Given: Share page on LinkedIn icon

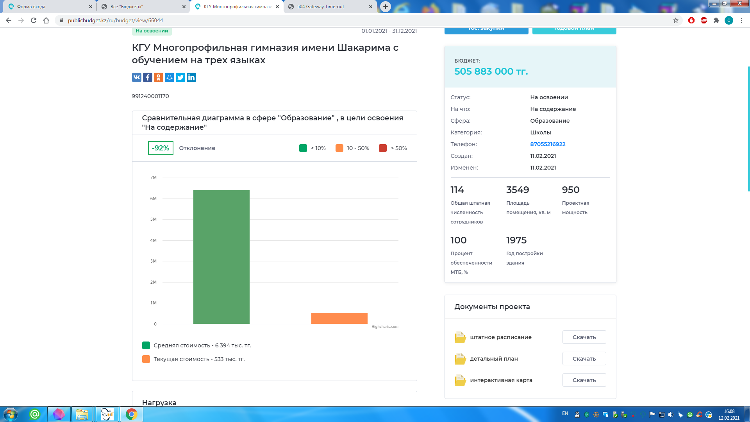Looking at the screenshot, I should (x=191, y=77).
